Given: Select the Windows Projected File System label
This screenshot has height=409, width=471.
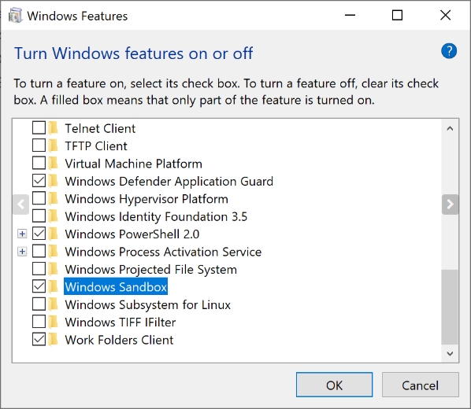Looking at the screenshot, I should (150, 270).
